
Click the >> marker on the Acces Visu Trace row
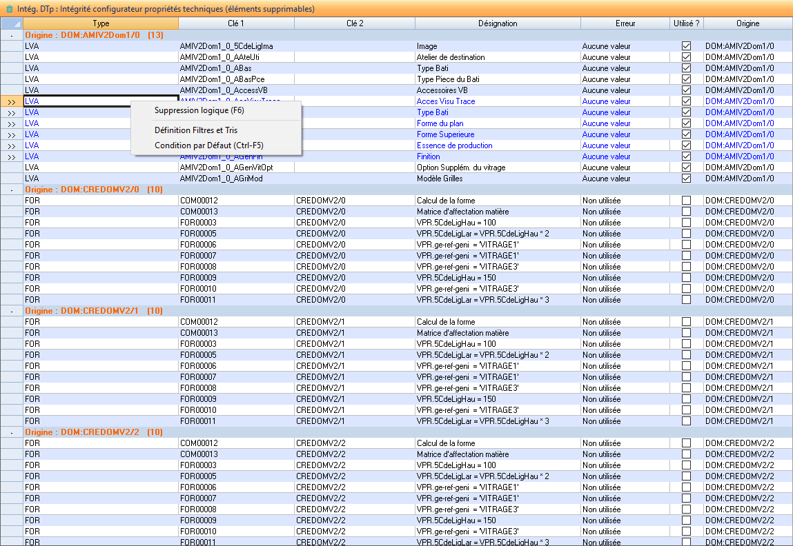[11, 101]
